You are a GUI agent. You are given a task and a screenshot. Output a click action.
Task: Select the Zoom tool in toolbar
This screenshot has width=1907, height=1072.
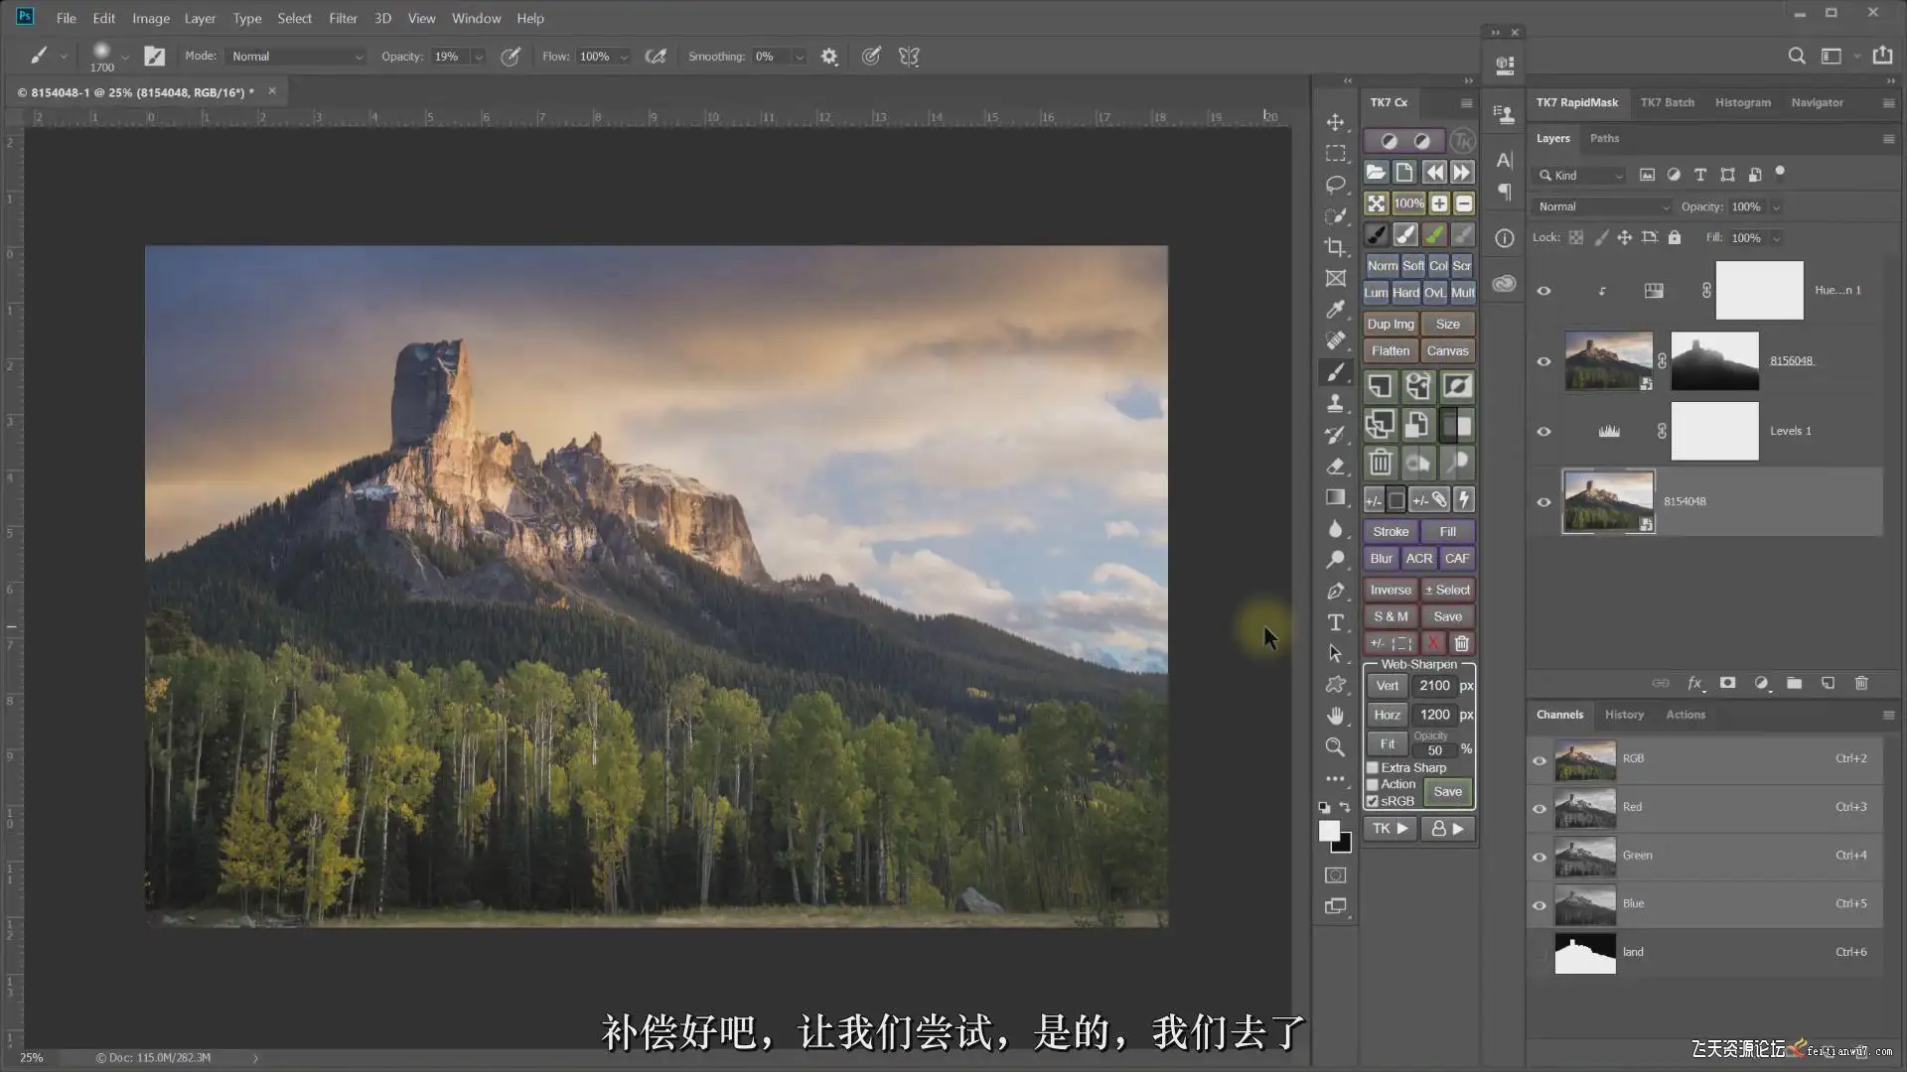coord(1336,746)
